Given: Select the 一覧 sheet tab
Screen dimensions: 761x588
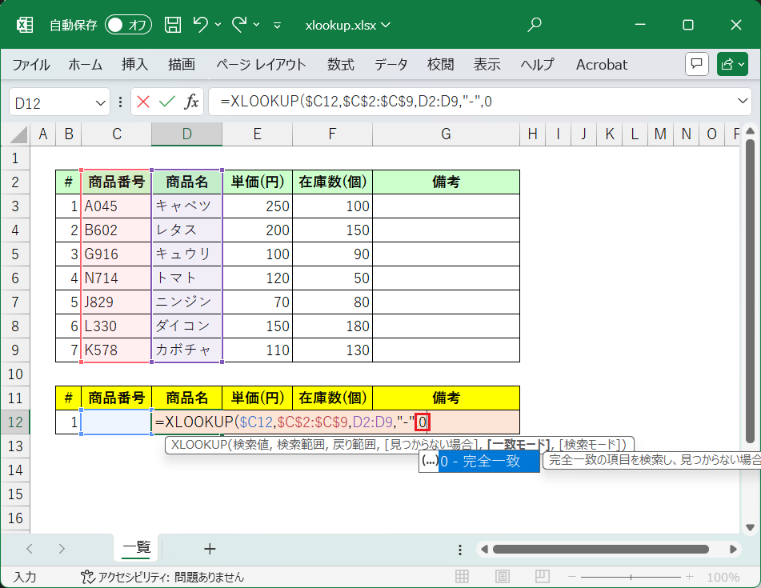Looking at the screenshot, I should (137, 548).
